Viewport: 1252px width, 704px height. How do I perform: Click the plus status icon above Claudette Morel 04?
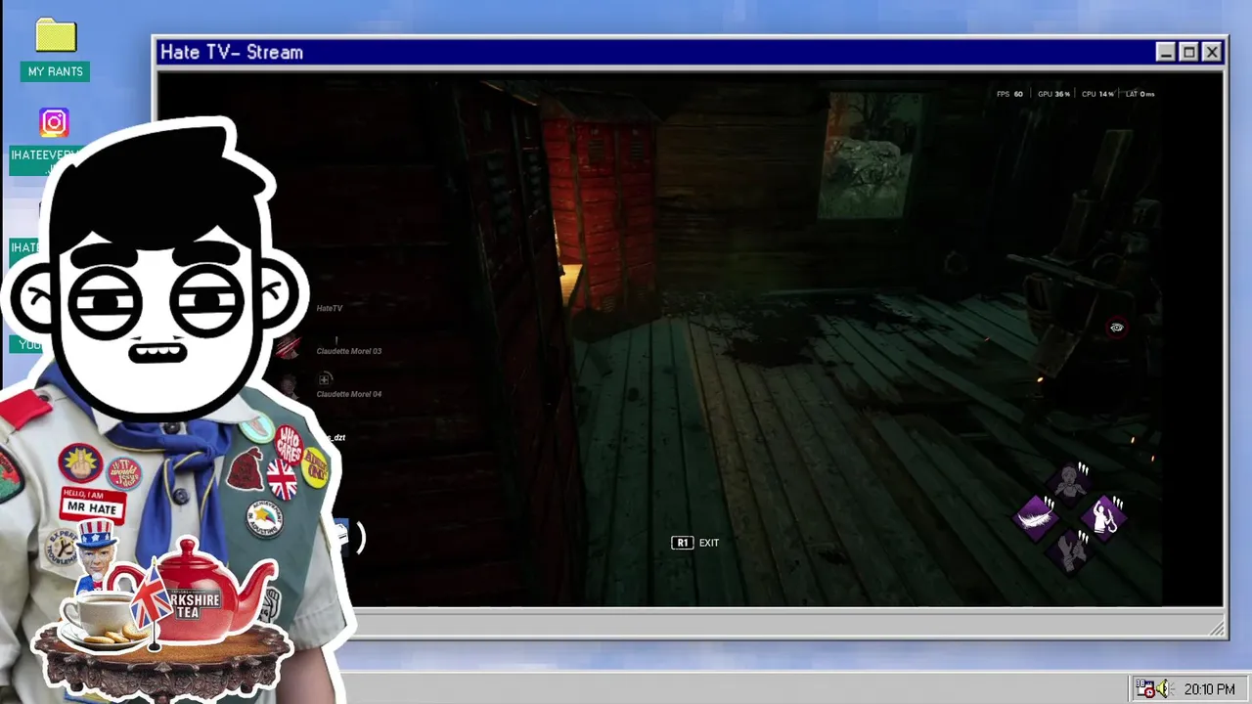tap(325, 379)
